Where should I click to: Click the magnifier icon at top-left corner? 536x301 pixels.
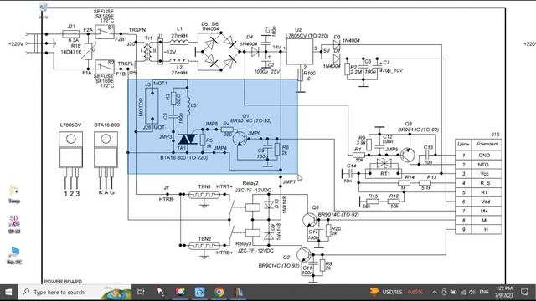(43, 7)
